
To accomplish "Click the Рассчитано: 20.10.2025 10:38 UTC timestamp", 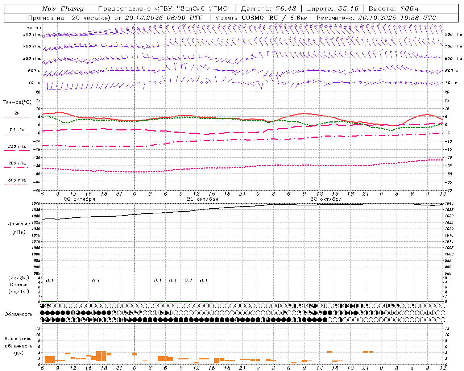I will [x=376, y=18].
